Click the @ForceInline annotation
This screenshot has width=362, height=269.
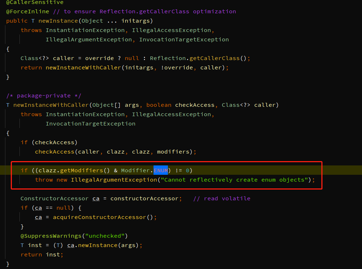28,12
